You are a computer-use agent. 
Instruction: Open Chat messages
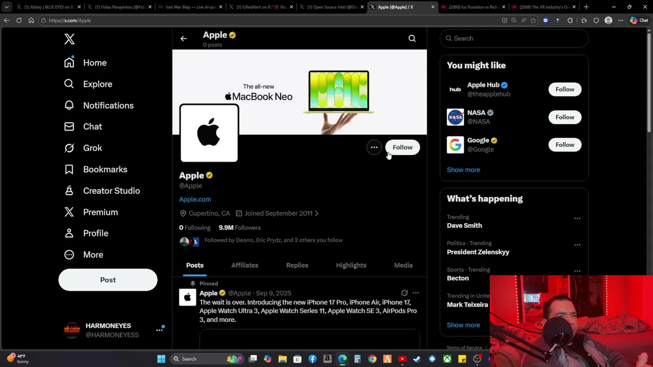coord(83,126)
